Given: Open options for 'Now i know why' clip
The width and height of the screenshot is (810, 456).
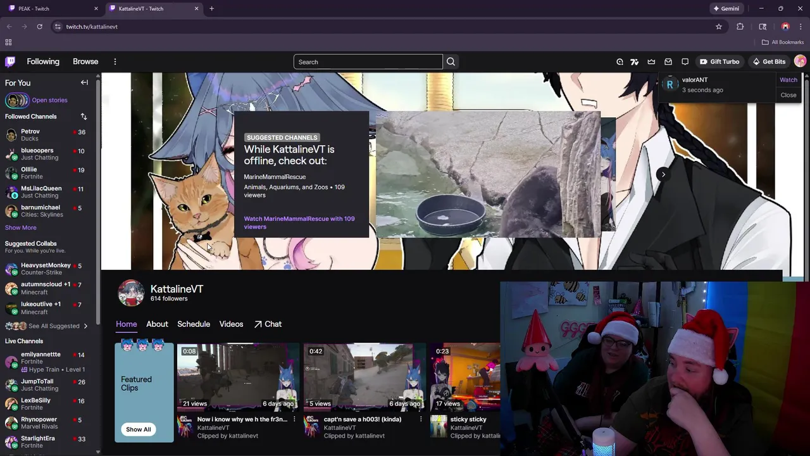Looking at the screenshot, I should coord(294,419).
